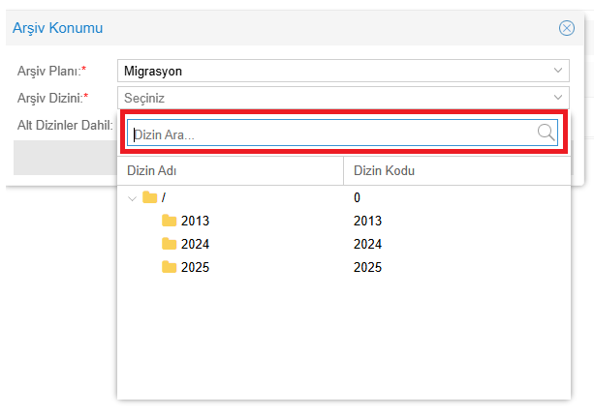Select the 2013 directory name
Image resolution: width=594 pixels, height=416 pixels.
tap(195, 221)
